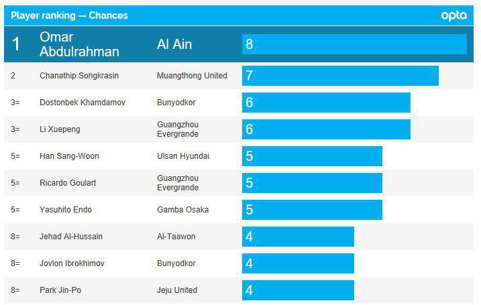Click the Opta logo
This screenshot has height=305, width=481.
(454, 15)
